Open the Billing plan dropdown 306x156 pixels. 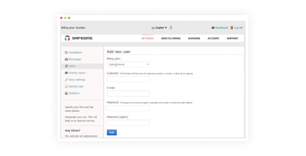click(x=128, y=64)
